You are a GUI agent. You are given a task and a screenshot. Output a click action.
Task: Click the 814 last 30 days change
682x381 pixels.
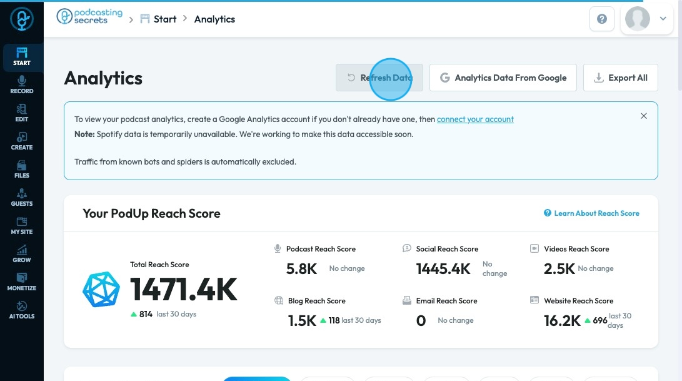164,314
